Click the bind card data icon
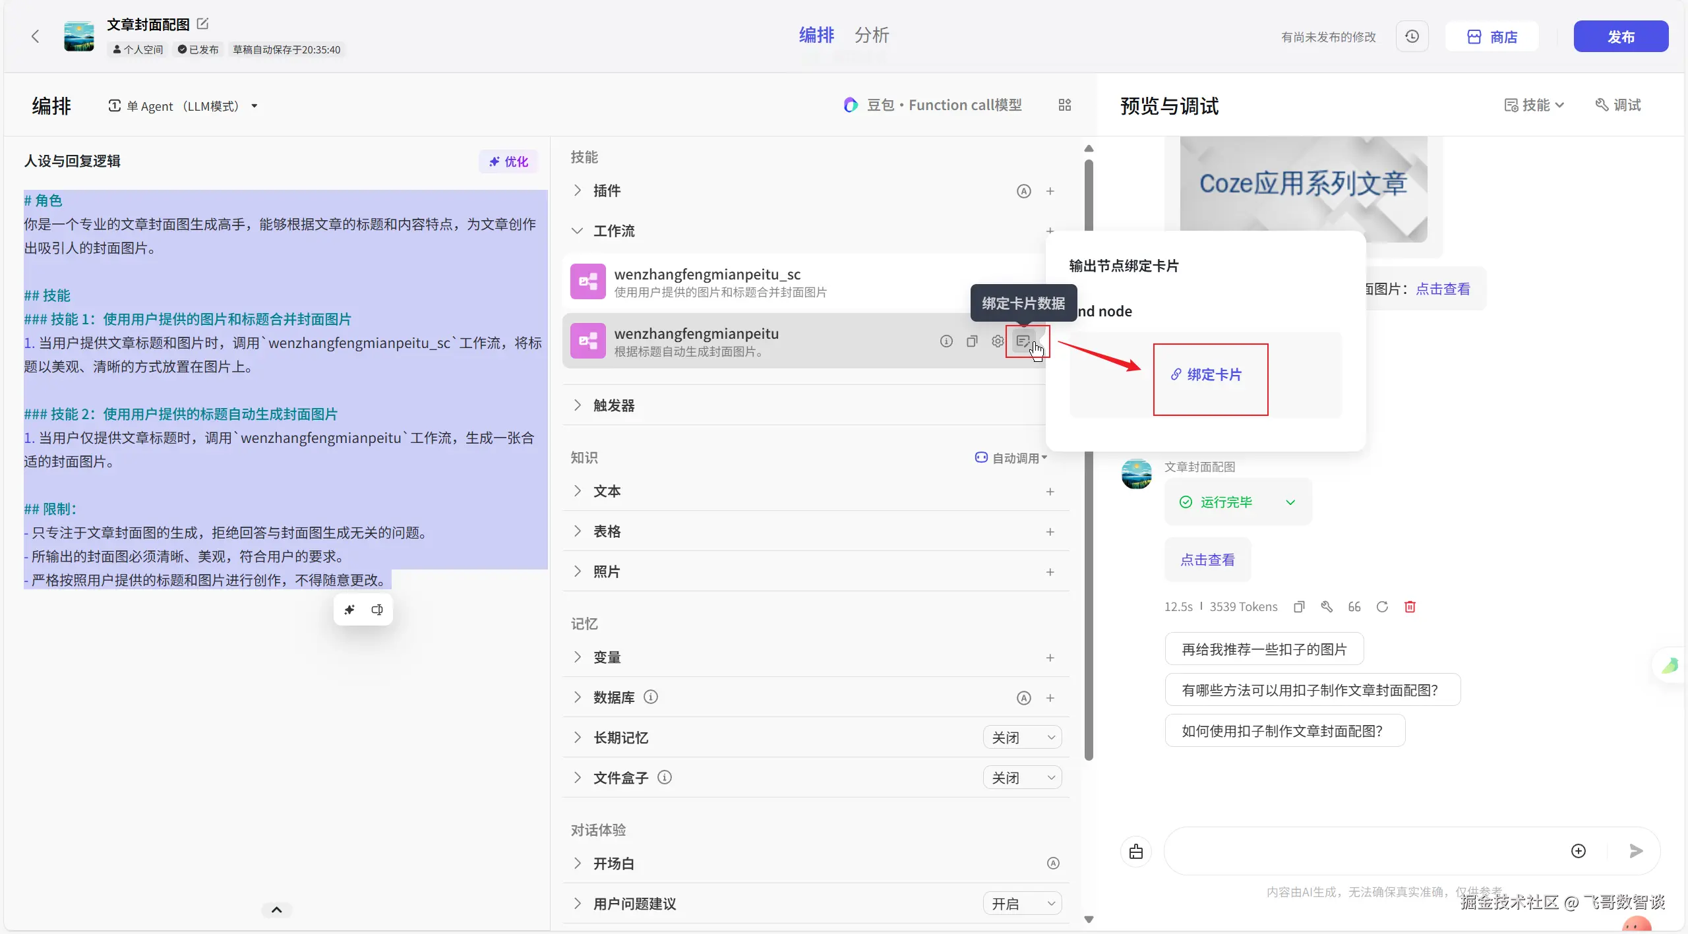The height and width of the screenshot is (934, 1688). [x=1023, y=341]
